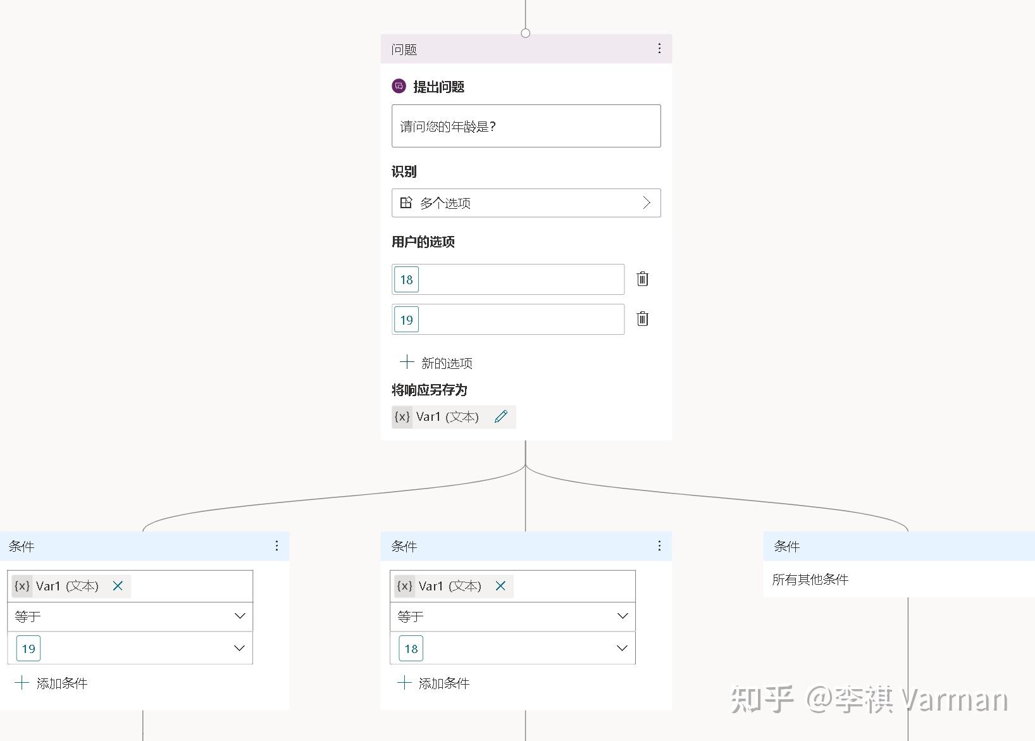
Task: Open options menu on the 问题 node
Action: click(x=659, y=48)
